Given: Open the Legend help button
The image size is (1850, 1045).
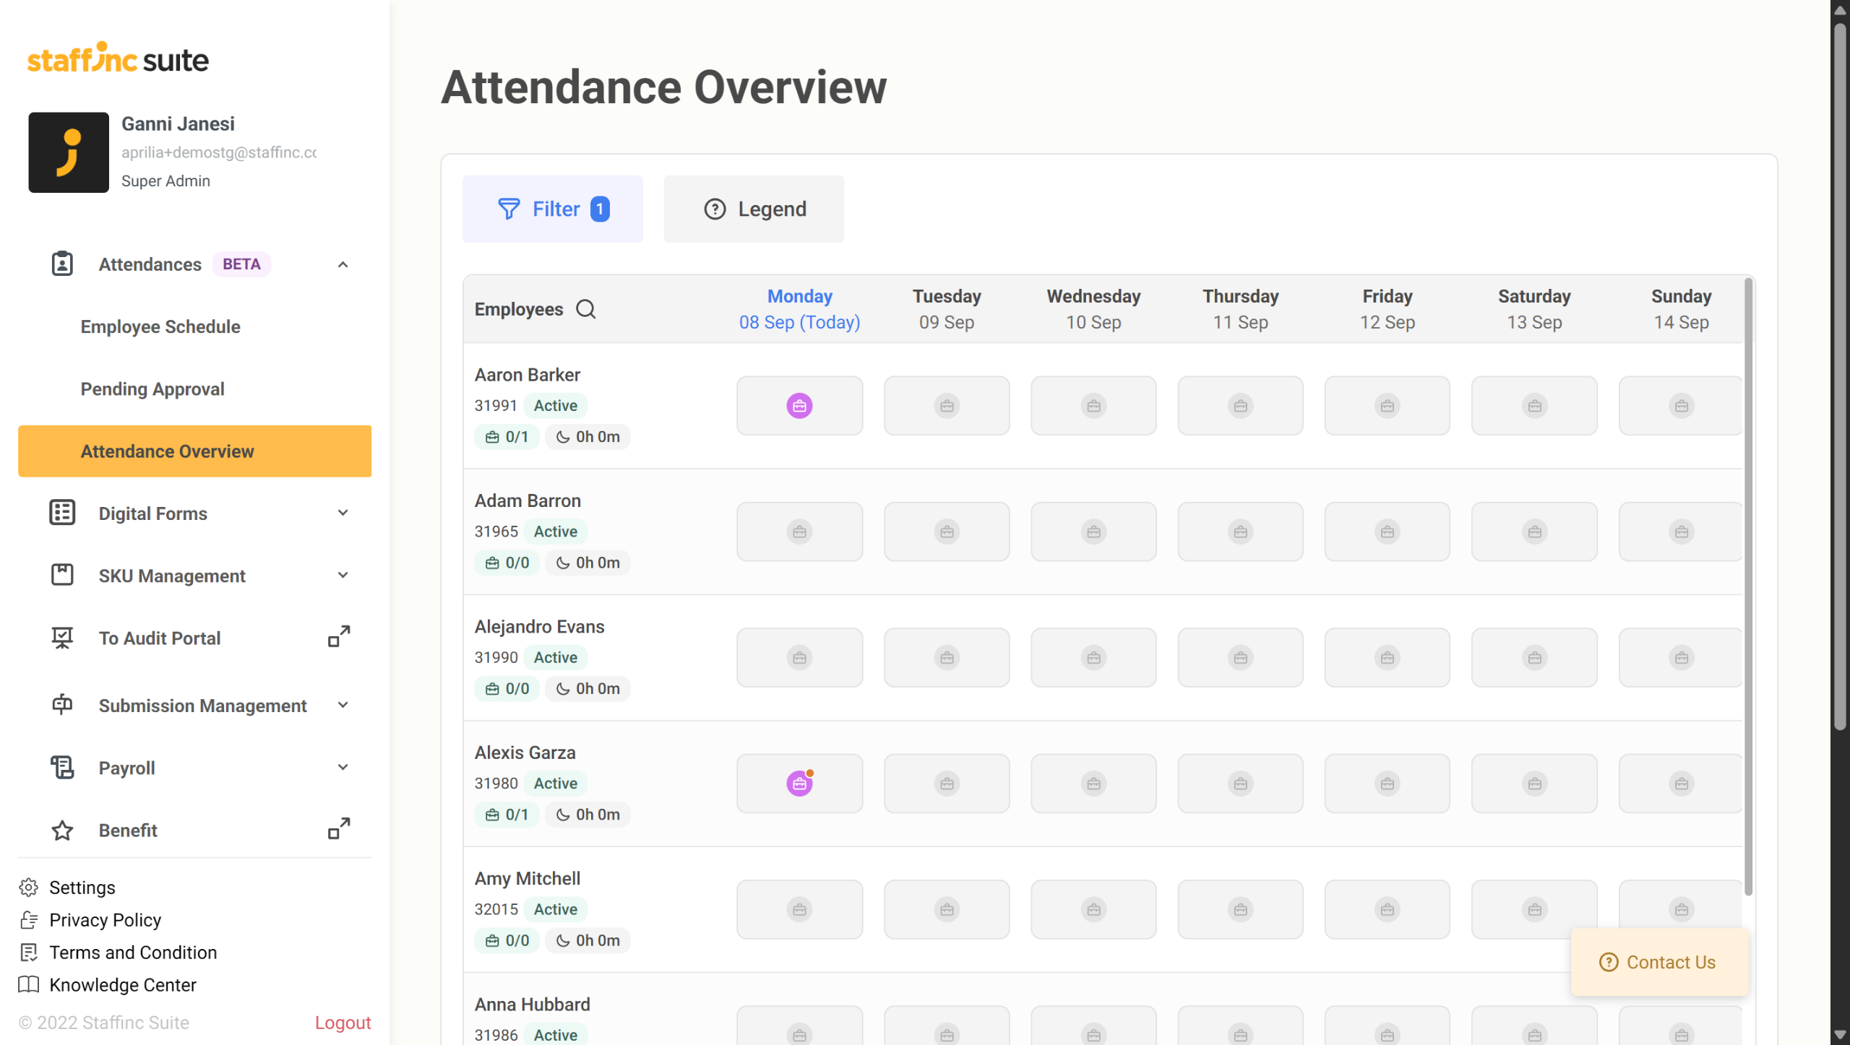Looking at the screenshot, I should click(x=754, y=209).
